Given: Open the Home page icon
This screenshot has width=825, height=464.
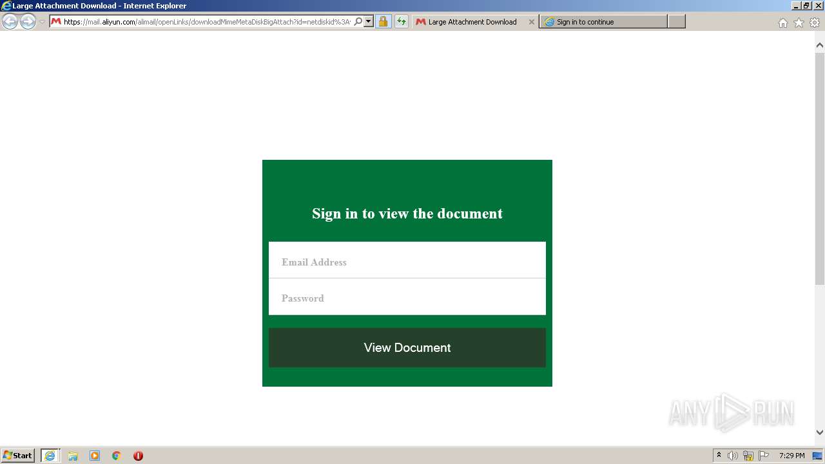Looking at the screenshot, I should pyautogui.click(x=782, y=23).
